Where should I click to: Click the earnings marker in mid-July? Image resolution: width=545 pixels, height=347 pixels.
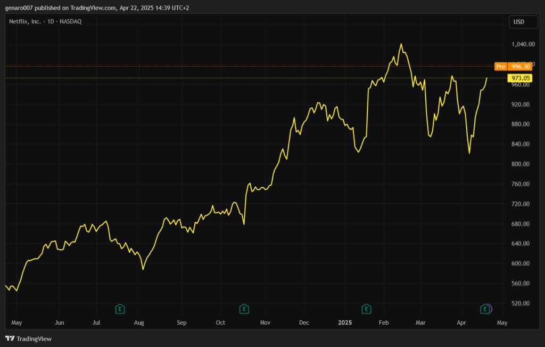click(120, 309)
